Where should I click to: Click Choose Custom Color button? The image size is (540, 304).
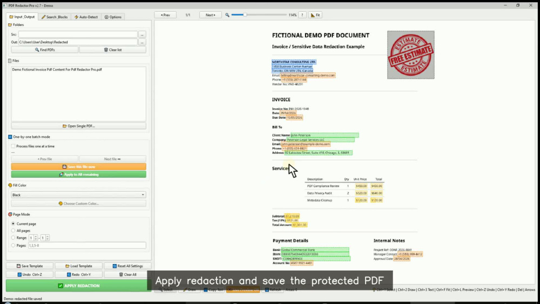[x=78, y=204]
